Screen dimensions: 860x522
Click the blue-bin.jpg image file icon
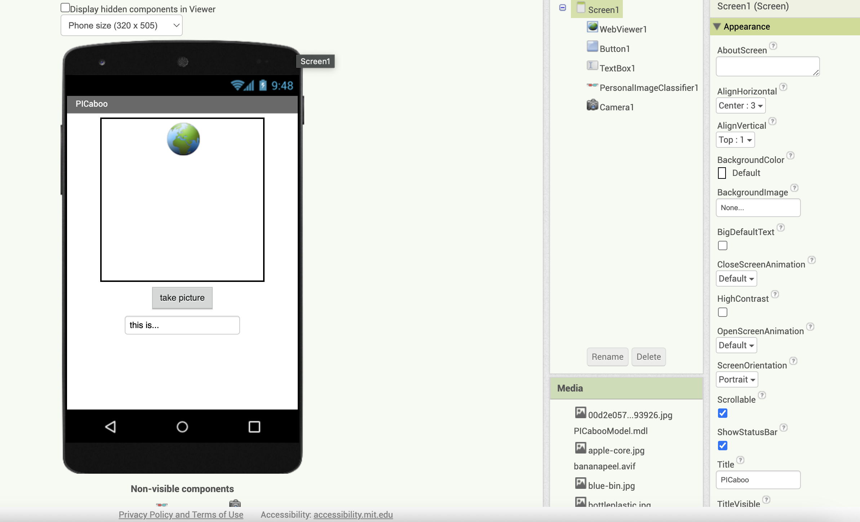[x=580, y=483]
